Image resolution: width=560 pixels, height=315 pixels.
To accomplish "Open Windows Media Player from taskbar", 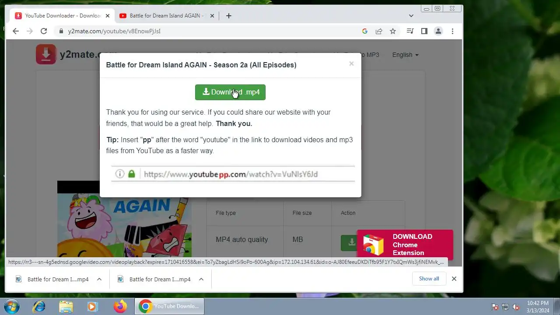I will [x=92, y=306].
